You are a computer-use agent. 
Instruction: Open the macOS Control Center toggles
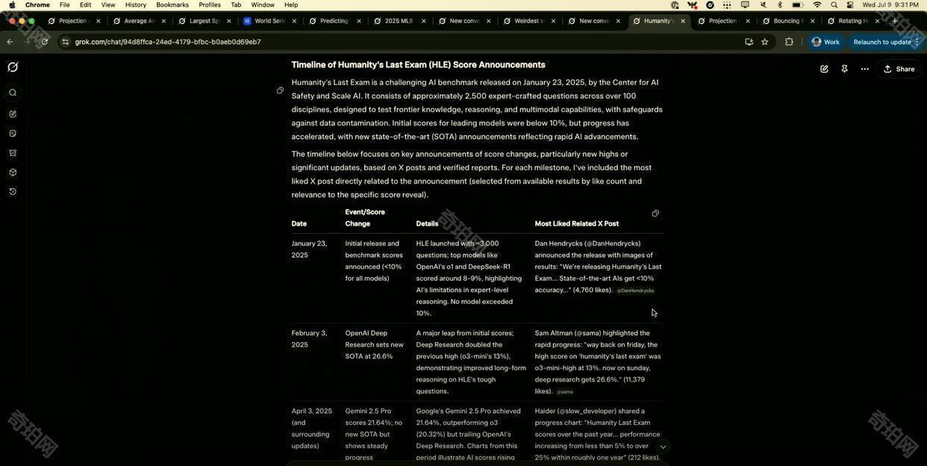coord(850,5)
